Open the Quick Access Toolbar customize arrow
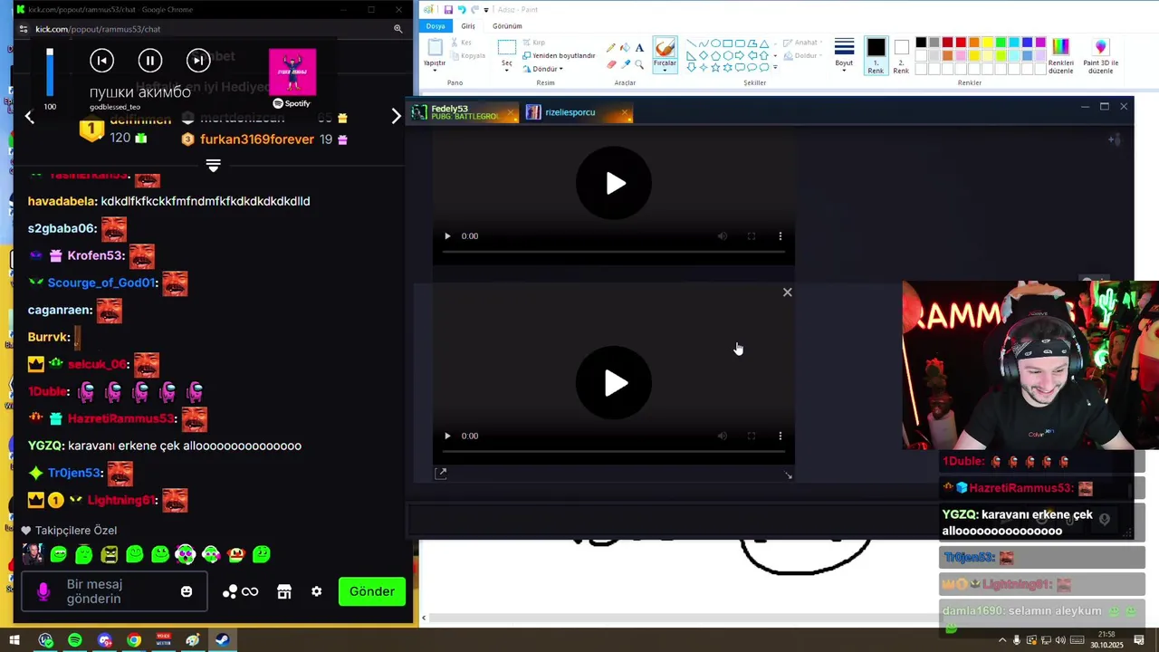This screenshot has width=1159, height=652. click(x=486, y=10)
